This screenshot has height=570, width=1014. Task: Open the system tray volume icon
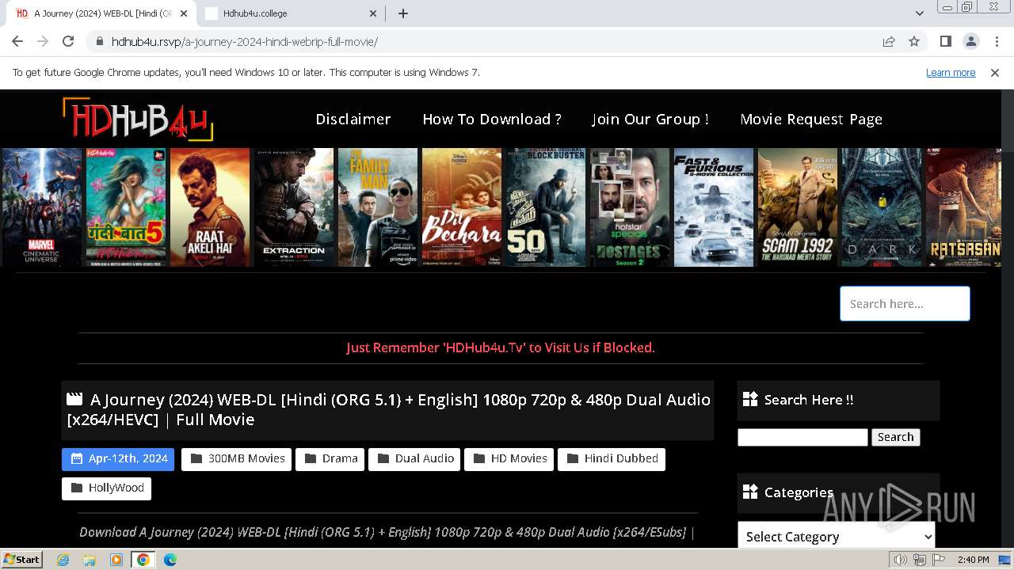click(901, 560)
